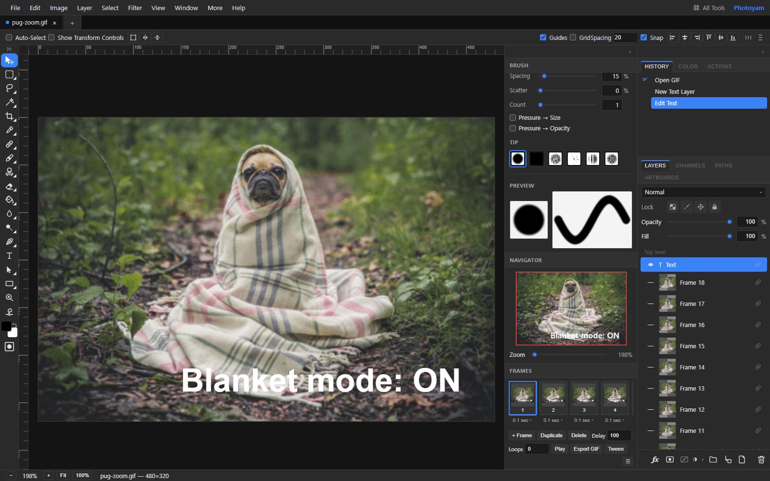
Task: Select the Eraser tool
Action: pos(9,186)
